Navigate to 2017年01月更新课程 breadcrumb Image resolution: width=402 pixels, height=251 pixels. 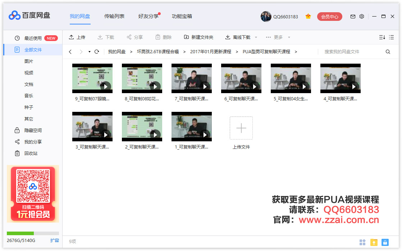211,52
